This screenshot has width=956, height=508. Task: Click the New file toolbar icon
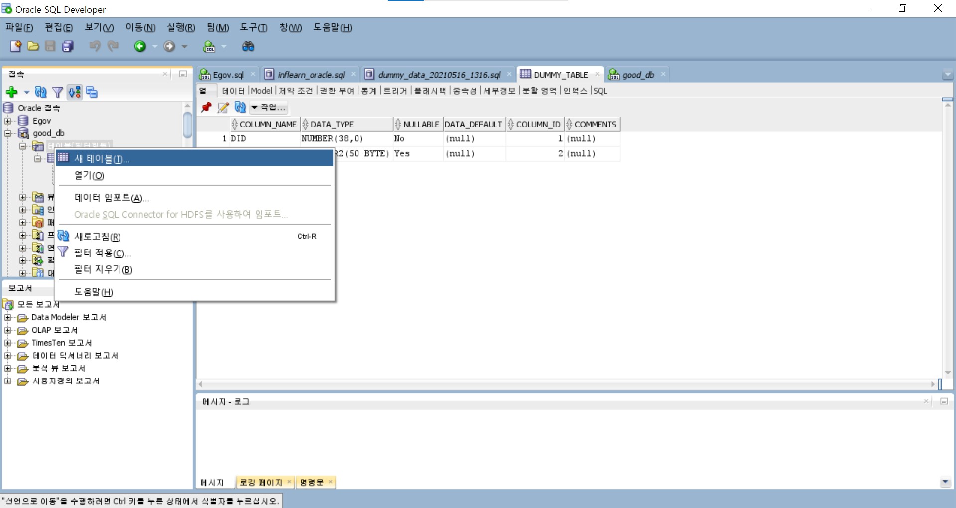[x=16, y=46]
